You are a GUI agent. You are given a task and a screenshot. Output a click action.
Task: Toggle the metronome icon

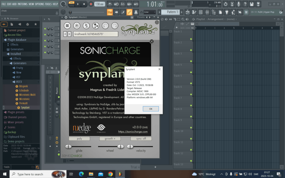[110, 4]
